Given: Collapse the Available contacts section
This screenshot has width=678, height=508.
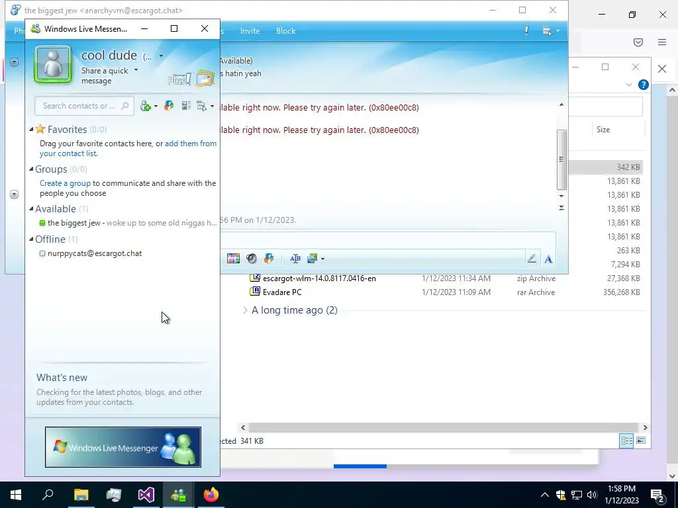Looking at the screenshot, I should [x=31, y=208].
